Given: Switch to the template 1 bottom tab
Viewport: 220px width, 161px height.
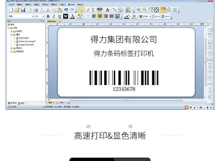Looking at the screenshot, I should (x=51, y=103).
